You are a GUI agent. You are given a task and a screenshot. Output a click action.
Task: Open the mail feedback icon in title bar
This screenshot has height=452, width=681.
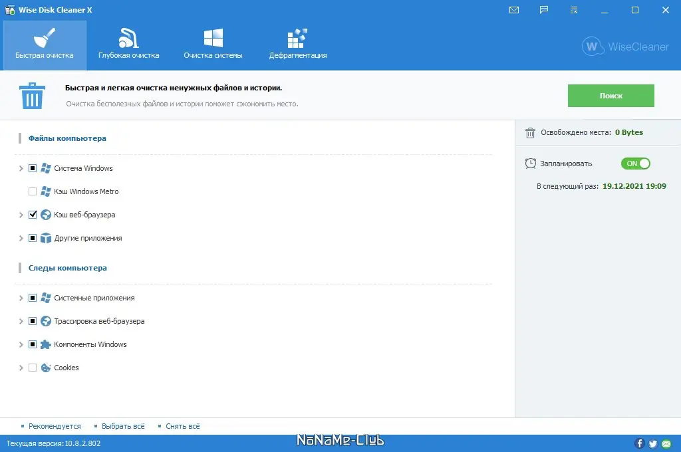514,10
